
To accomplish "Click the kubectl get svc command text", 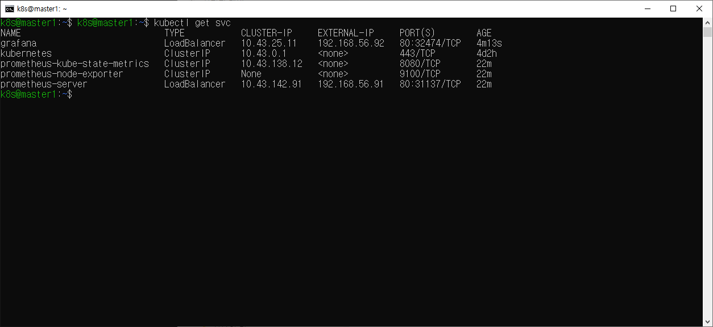I will click(192, 23).
